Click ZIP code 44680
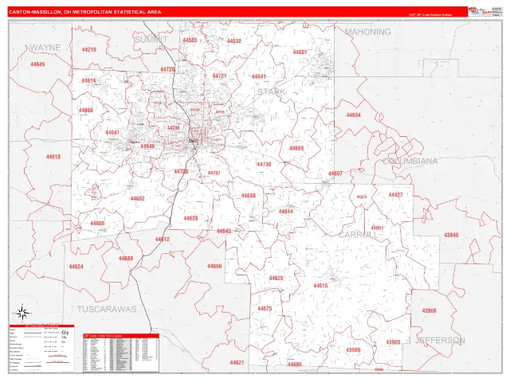510x382 pixels. 126,259
